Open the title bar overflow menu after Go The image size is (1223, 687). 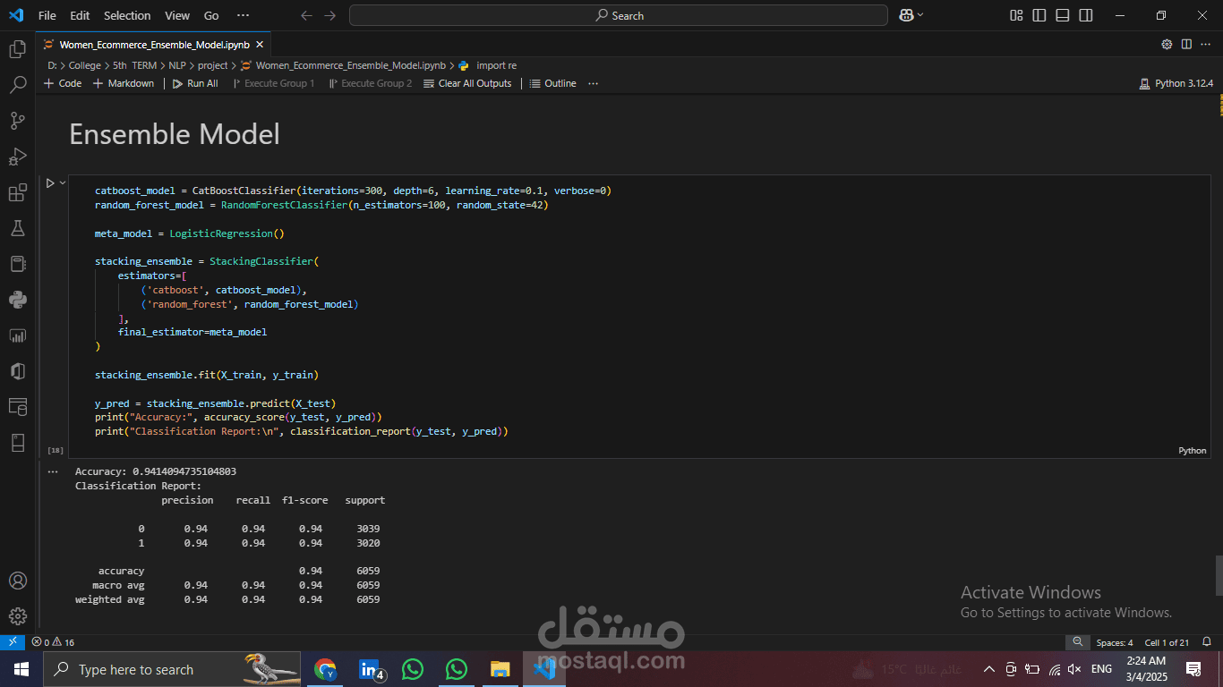point(243,15)
